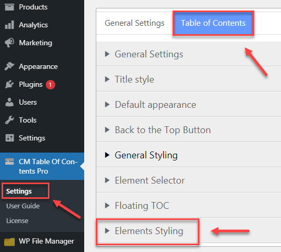Click the Appearance paintbrush icon
This screenshot has width=281, height=252.
click(9, 66)
